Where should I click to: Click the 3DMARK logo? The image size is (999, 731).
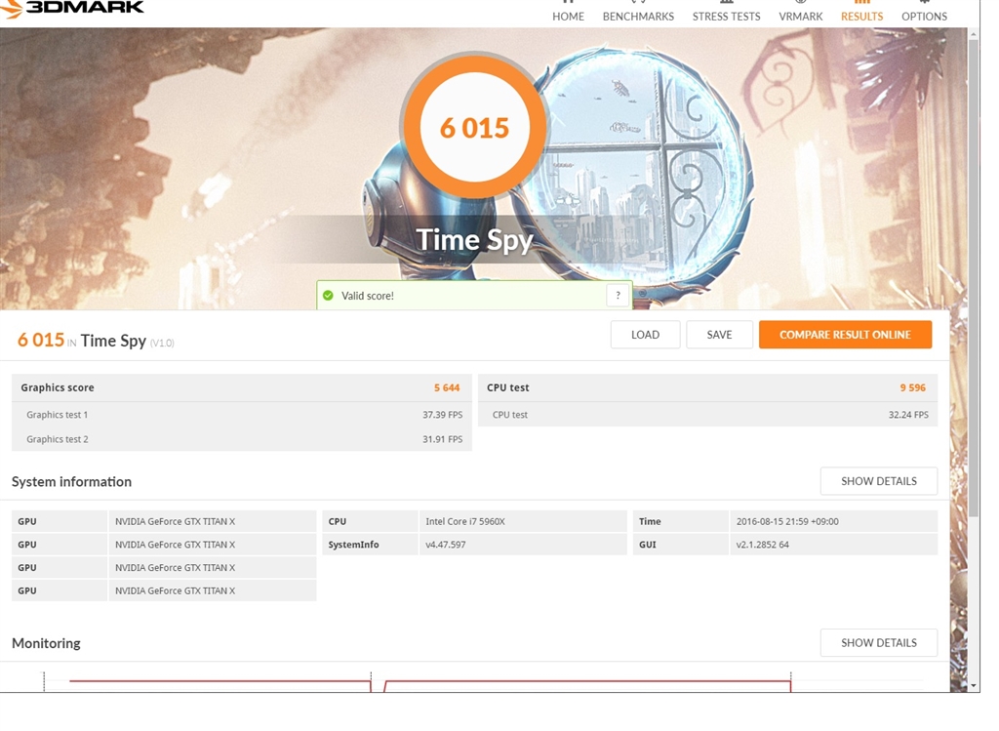click(x=72, y=8)
